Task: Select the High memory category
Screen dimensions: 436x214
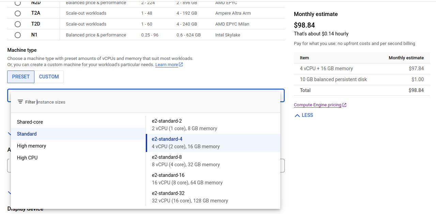Action: pyautogui.click(x=31, y=146)
